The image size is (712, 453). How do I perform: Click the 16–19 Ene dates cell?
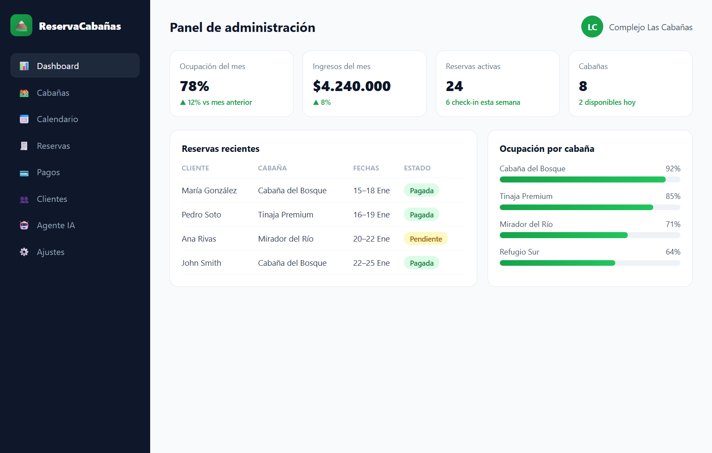[x=372, y=215]
